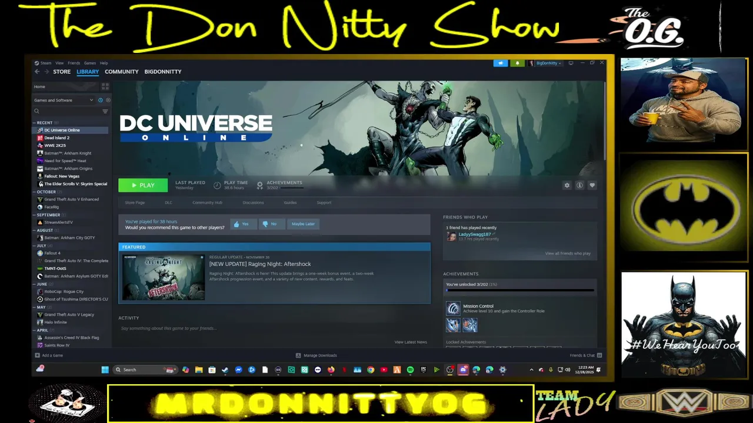This screenshot has height=423, width=753.
Task: Open the Friends menu
Action: tap(74, 63)
